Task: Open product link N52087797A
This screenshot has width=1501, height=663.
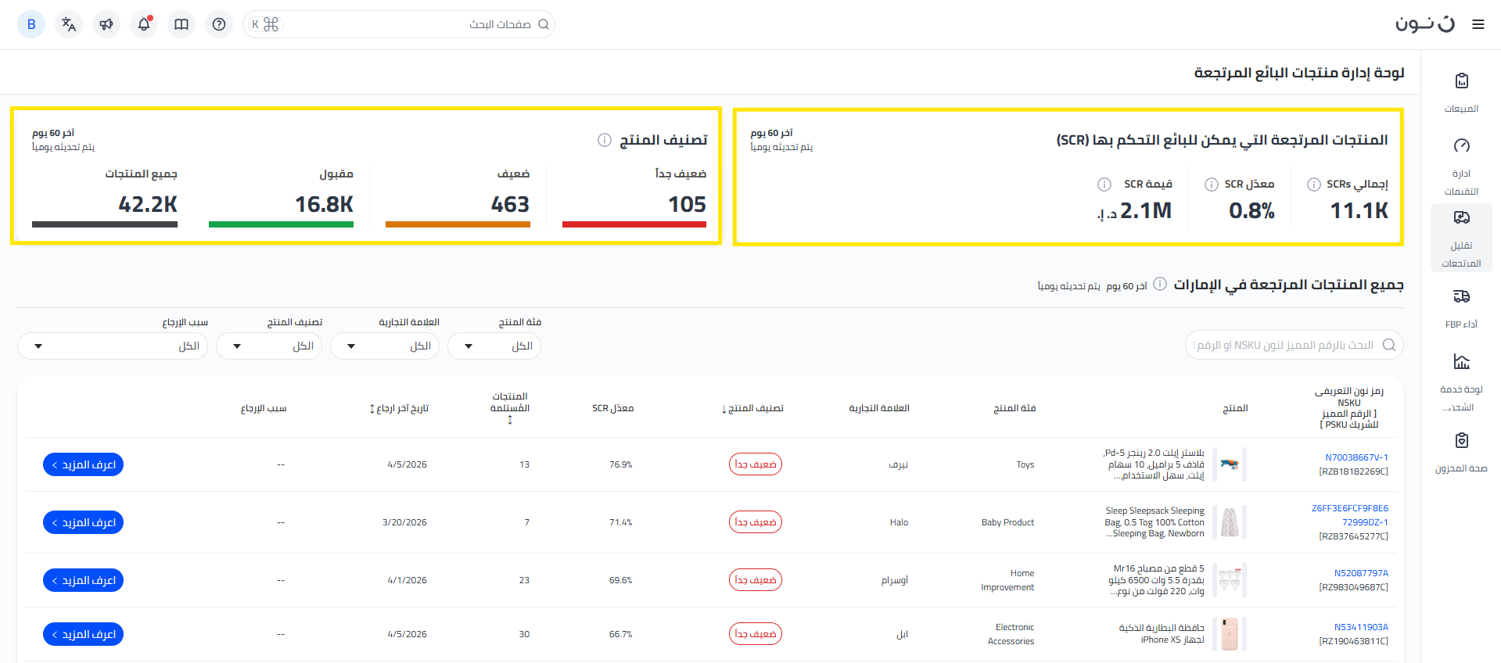Action: point(1361,573)
